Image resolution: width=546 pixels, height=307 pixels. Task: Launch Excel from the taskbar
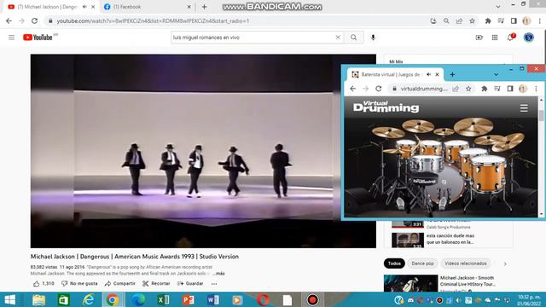pyautogui.click(x=163, y=299)
